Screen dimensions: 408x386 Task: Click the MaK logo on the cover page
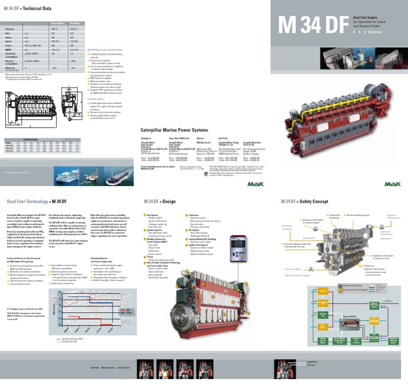pos(393,184)
